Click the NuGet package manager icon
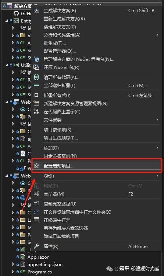This screenshot has height=276, width=164. (36, 59)
